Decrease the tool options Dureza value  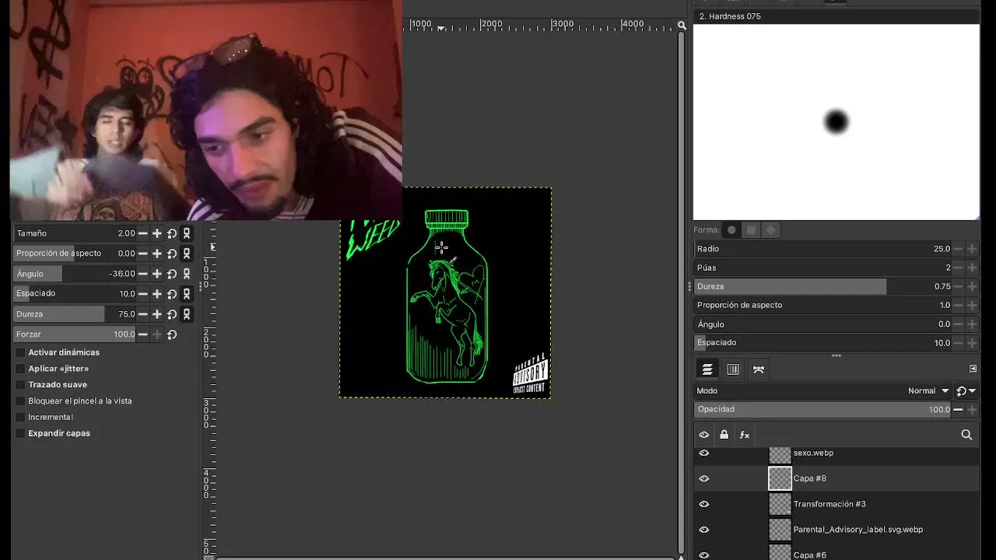pyautogui.click(x=142, y=314)
